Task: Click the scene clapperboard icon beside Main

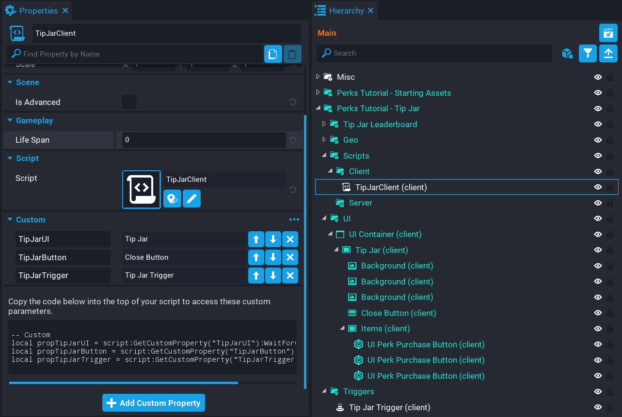Action: pyautogui.click(x=608, y=33)
